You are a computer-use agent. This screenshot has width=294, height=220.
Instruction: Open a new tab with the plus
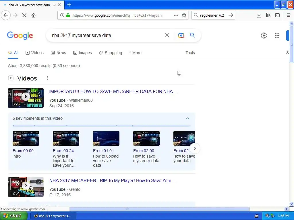[x=69, y=5]
